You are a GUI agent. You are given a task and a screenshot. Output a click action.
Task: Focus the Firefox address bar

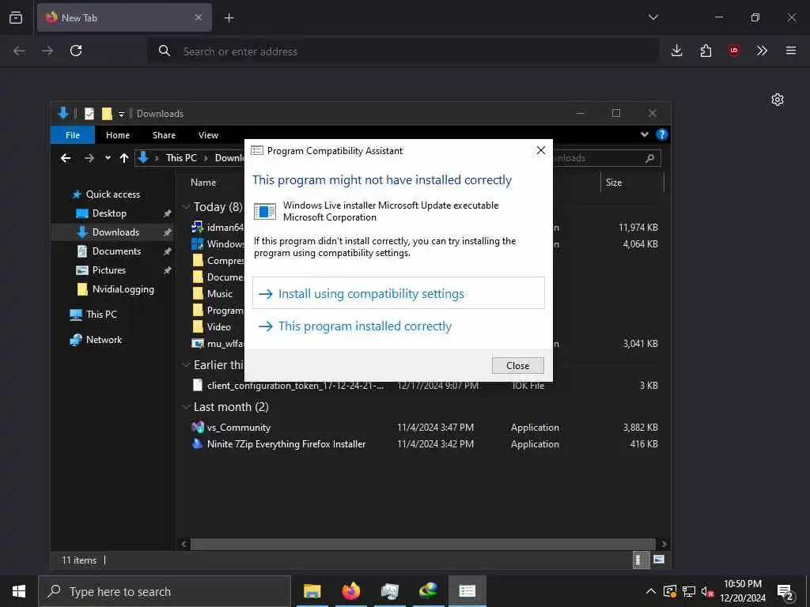tap(403, 51)
